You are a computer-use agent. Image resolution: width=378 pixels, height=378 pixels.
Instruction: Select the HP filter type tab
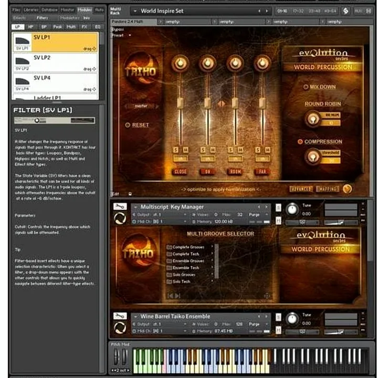30,27
